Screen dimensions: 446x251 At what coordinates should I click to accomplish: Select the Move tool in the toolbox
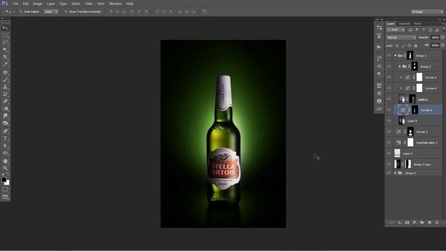click(x=5, y=28)
